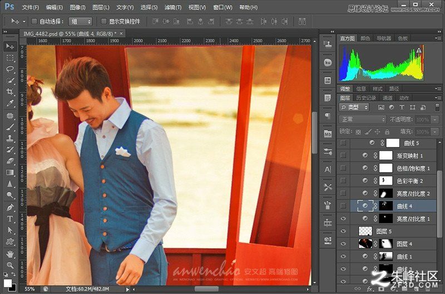This screenshot has height=294, width=445.
Task: Select the Eraser tool
Action: pyautogui.click(x=10, y=161)
